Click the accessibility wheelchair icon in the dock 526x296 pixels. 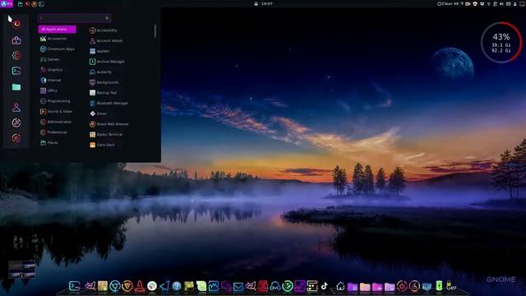[414, 286]
